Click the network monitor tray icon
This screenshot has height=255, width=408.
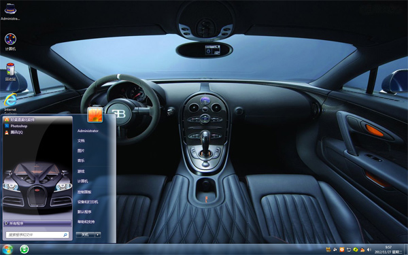point(349,250)
